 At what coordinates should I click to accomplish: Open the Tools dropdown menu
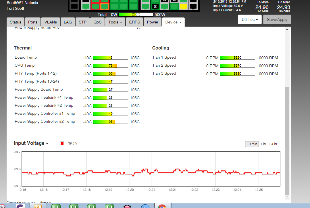115,22
